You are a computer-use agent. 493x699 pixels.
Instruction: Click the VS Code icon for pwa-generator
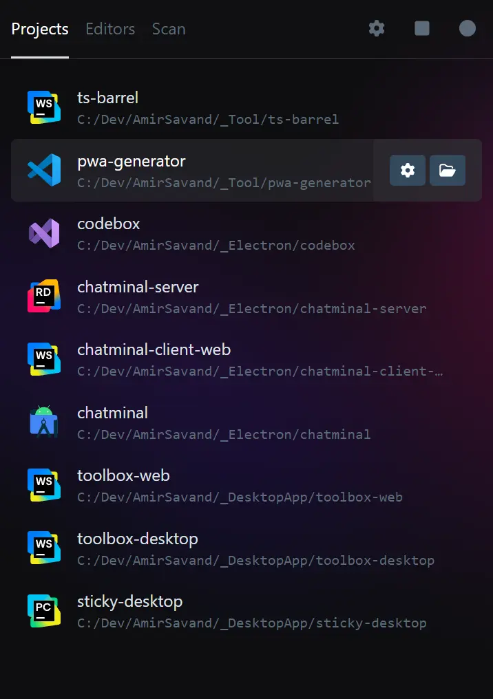pyautogui.click(x=44, y=170)
